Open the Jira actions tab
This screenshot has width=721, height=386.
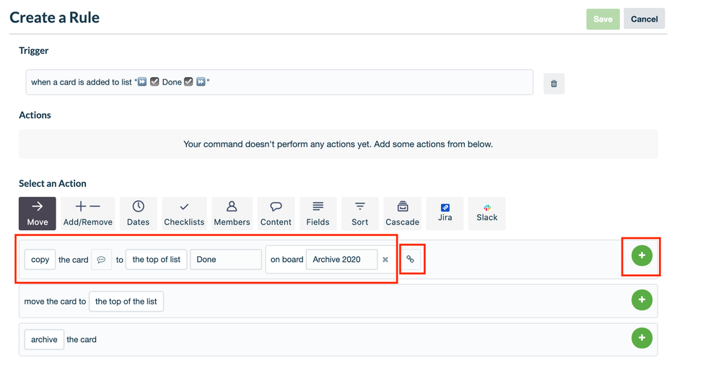[x=445, y=214]
